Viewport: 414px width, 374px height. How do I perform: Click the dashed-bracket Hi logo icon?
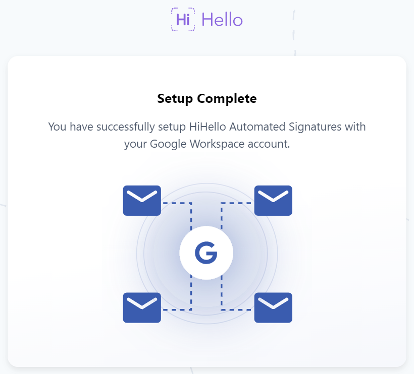(x=183, y=20)
